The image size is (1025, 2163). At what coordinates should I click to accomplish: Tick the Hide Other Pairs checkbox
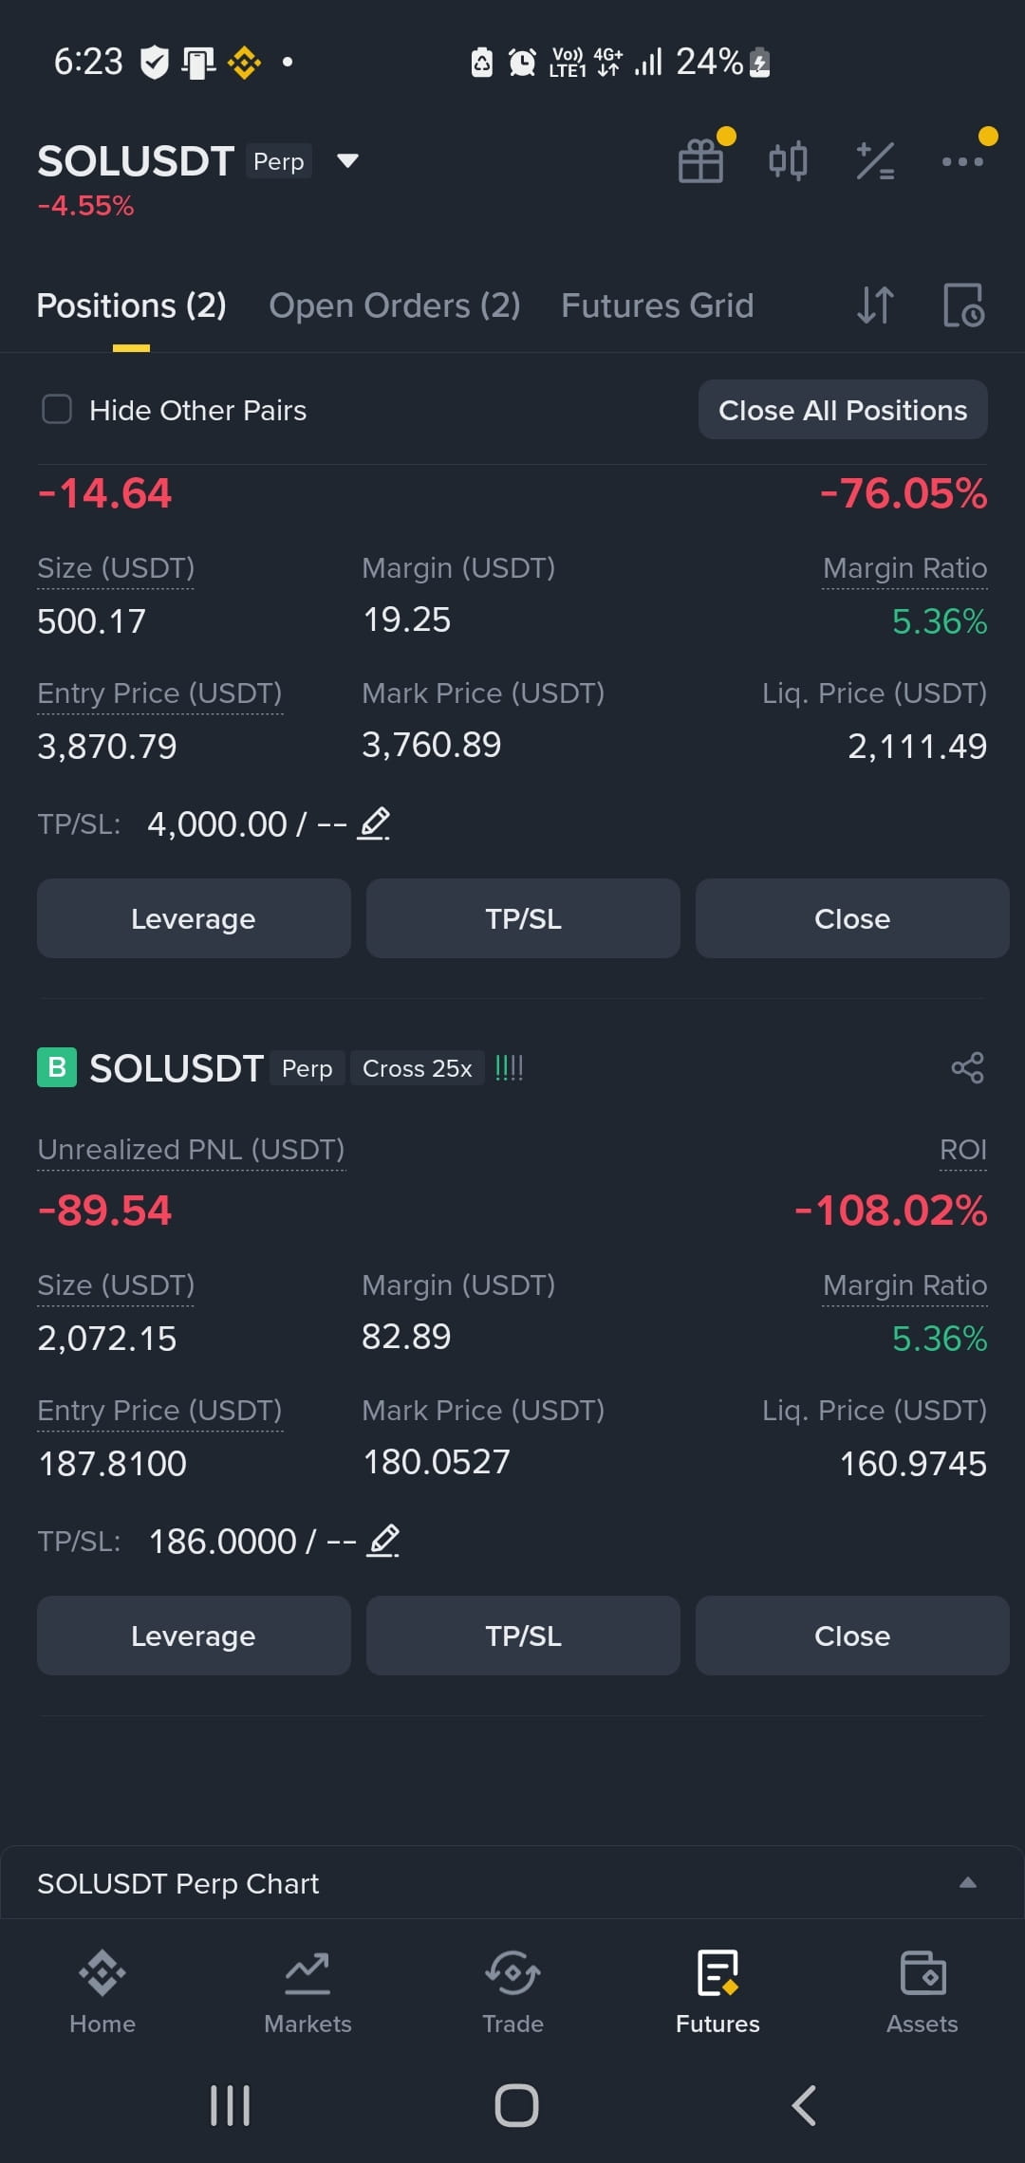coord(57,410)
